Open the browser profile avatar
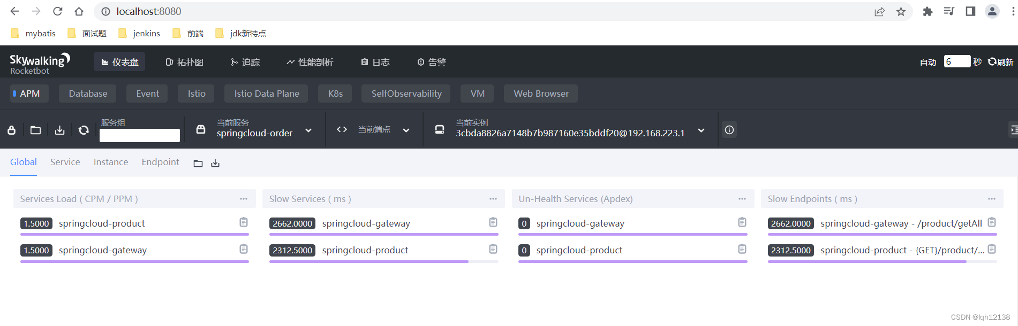1018x326 pixels. point(992,11)
